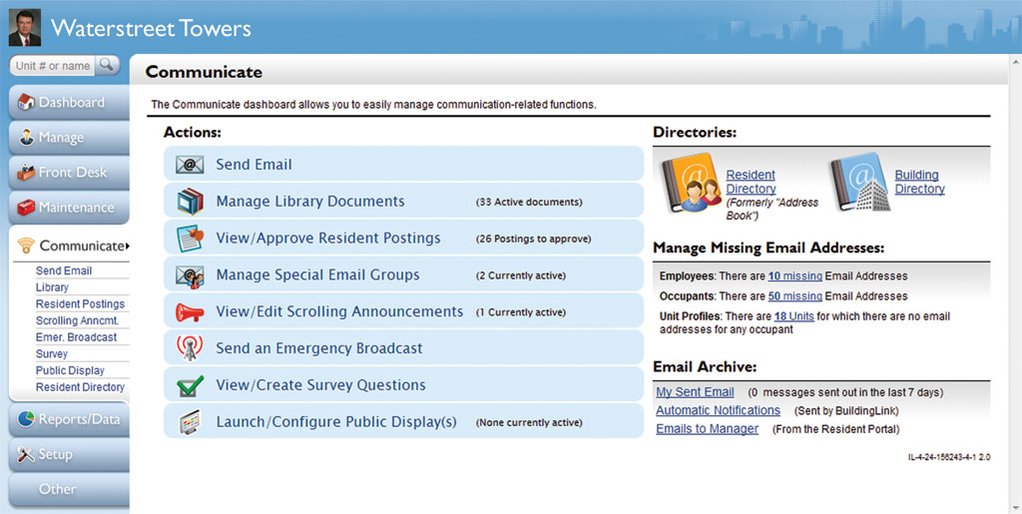Click the orange Resident Directory book icon

point(691,183)
